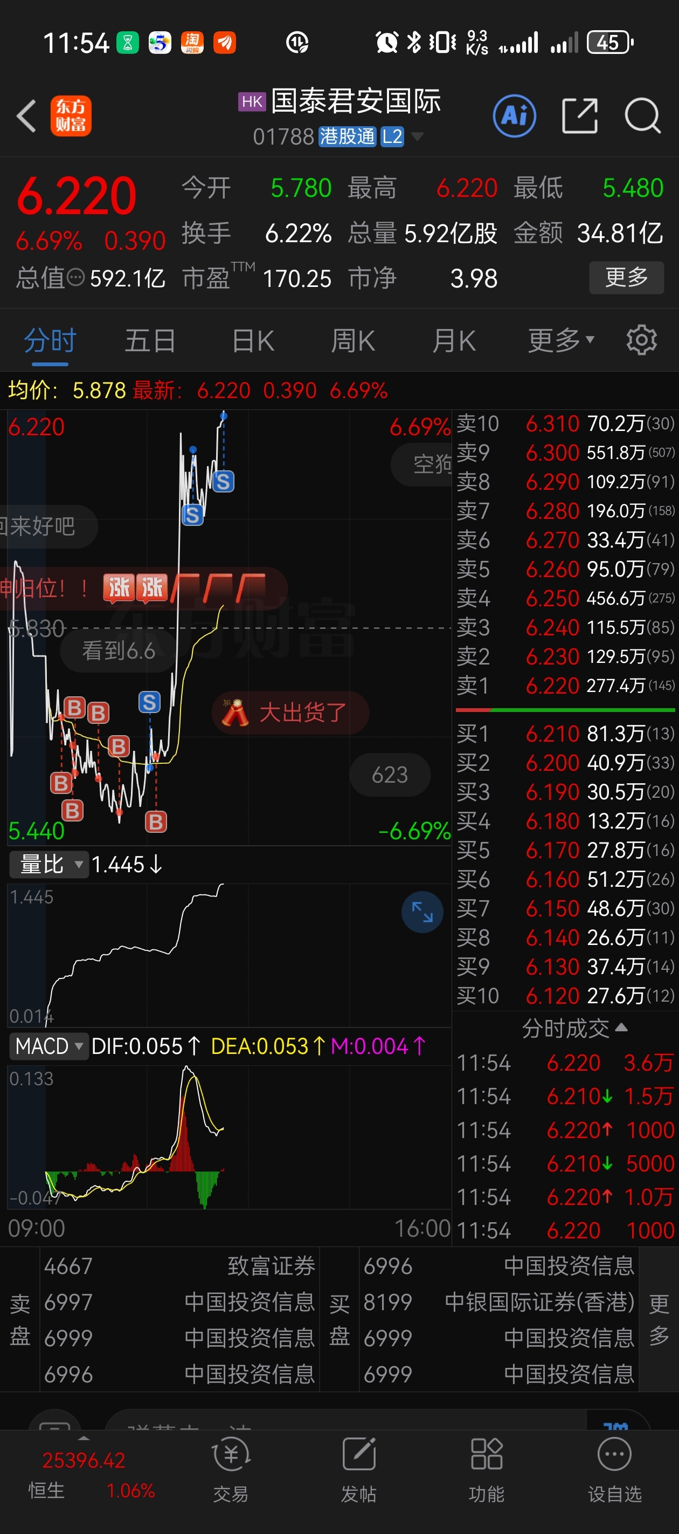Screen dimensions: 679x1534
Task: Go back using the back arrow
Action: [26, 115]
